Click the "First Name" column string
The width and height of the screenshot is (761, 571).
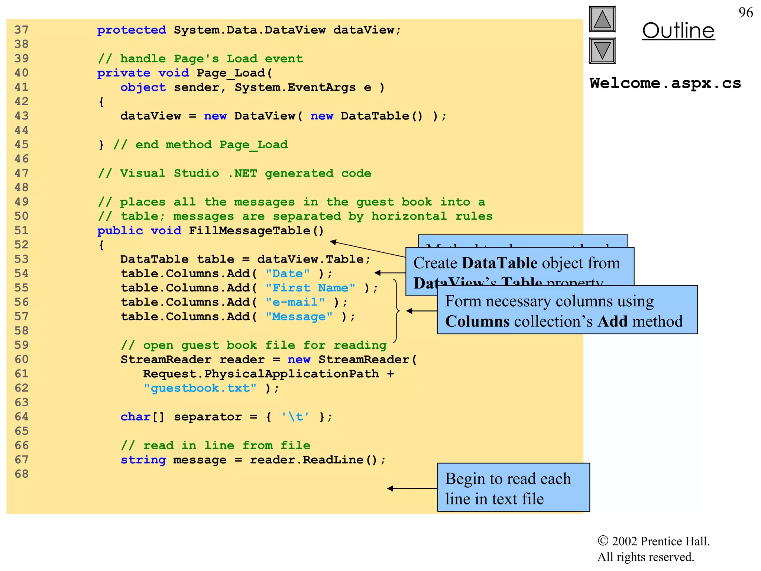pyautogui.click(x=310, y=288)
